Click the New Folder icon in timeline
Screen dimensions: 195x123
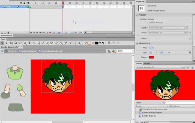[x=5, y=32]
